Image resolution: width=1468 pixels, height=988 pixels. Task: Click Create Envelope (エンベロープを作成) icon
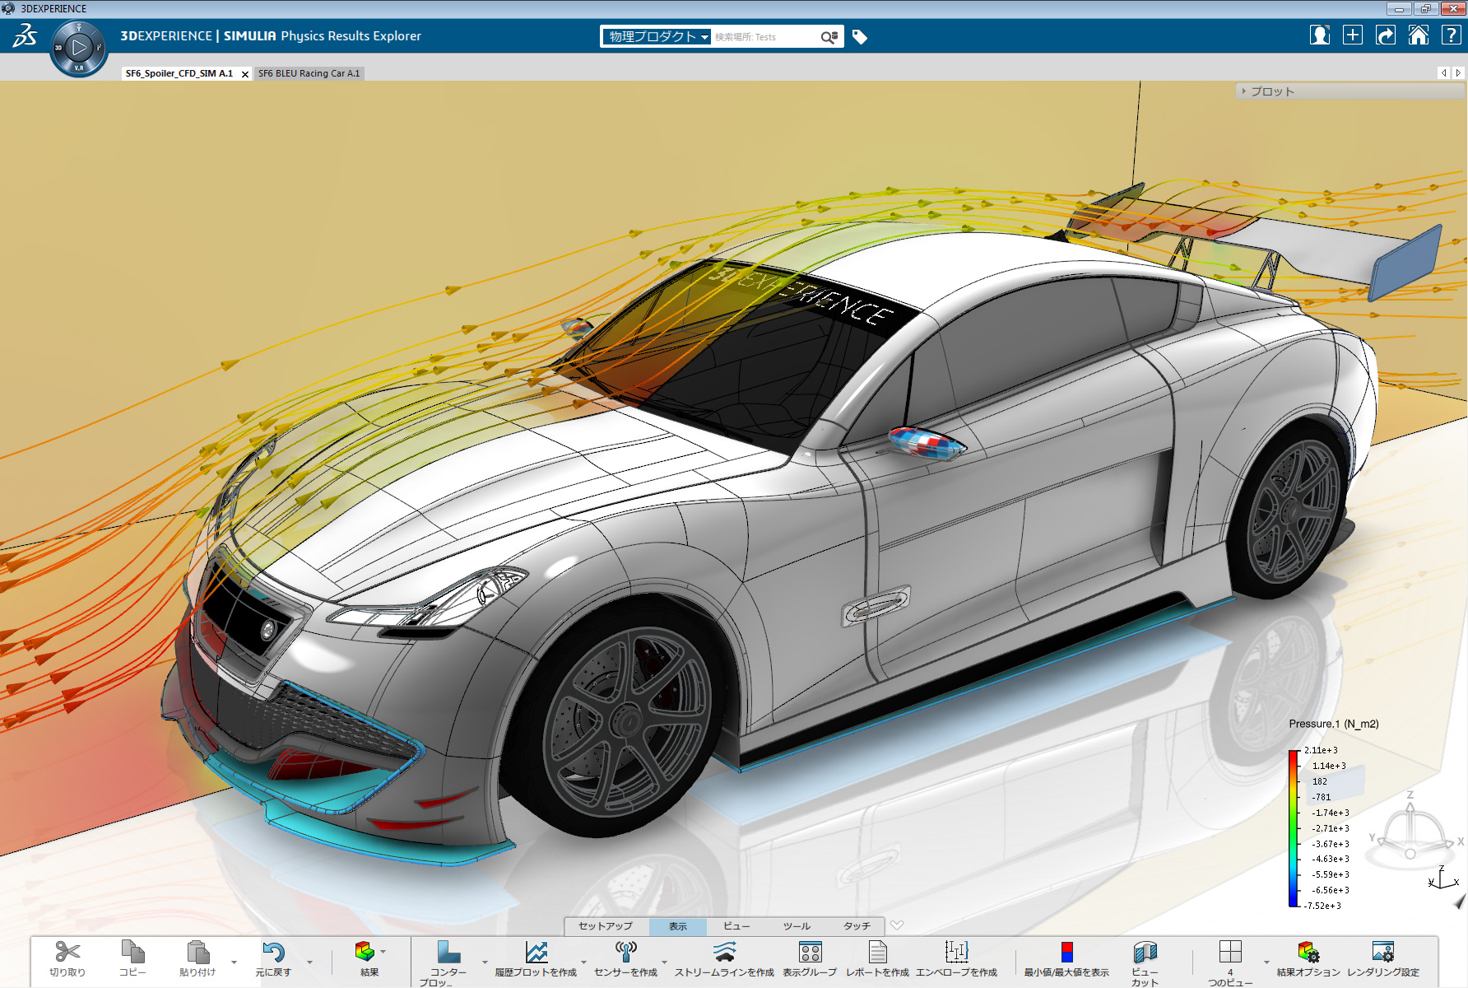coord(956,952)
